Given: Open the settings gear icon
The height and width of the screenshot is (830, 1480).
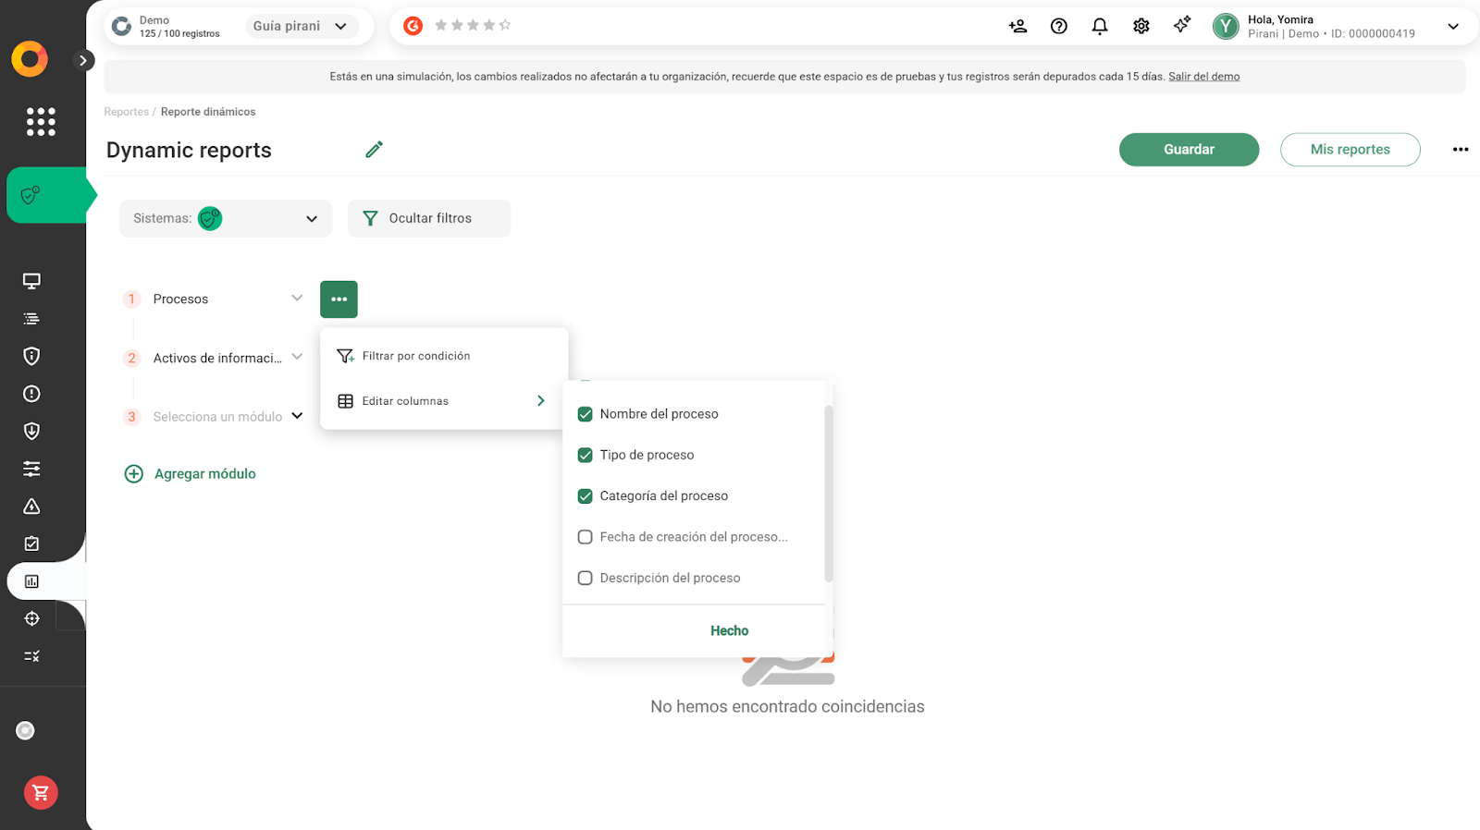Looking at the screenshot, I should [x=1141, y=27].
